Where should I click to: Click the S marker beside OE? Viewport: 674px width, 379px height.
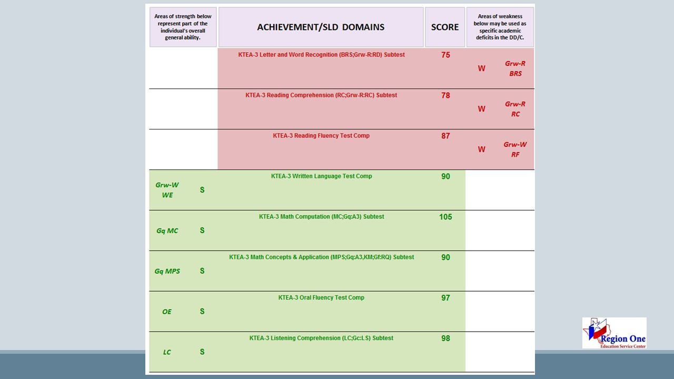[x=202, y=312]
